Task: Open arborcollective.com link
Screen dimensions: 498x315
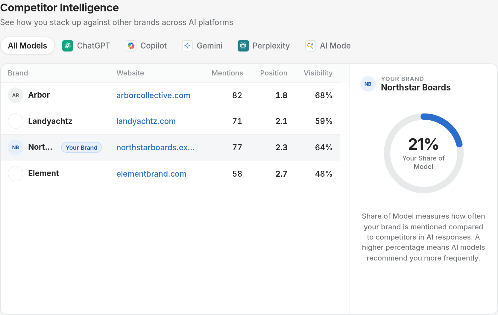Action: click(x=153, y=96)
